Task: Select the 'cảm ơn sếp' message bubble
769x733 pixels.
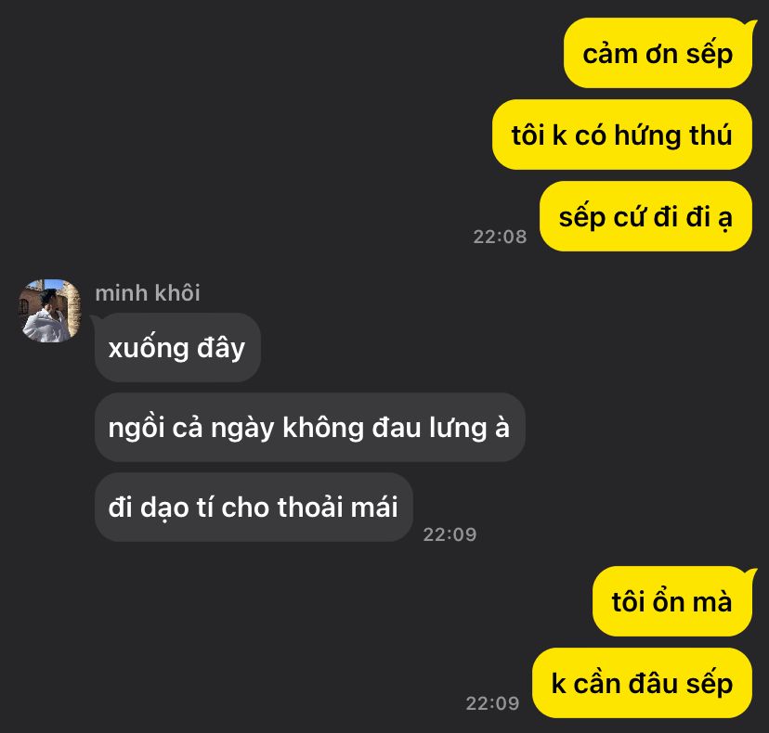Action: pos(658,53)
